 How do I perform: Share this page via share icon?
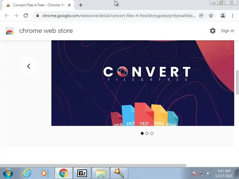[x=201, y=16]
